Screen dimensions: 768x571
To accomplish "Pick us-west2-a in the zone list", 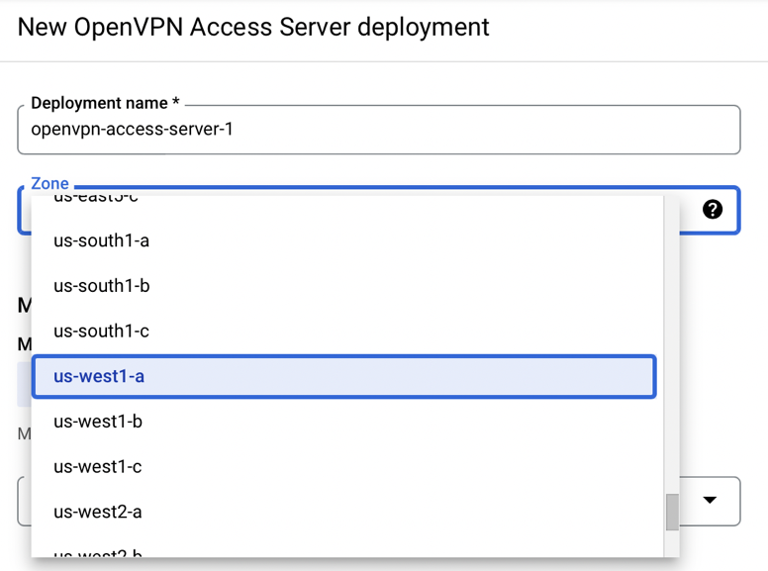I will click(x=98, y=512).
